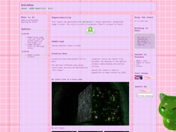Open the petra pixel badge under Cool Sites
The width and height of the screenshot is (176, 132).
(149, 78)
